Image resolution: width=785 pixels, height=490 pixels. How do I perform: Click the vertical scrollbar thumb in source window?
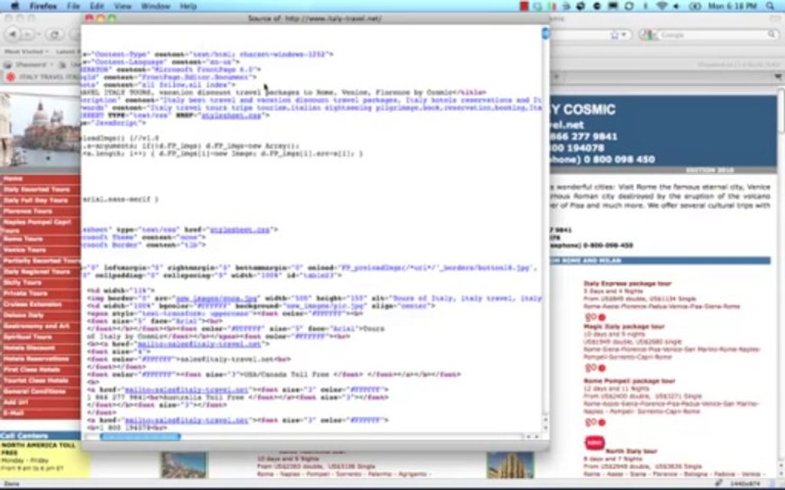(545, 33)
